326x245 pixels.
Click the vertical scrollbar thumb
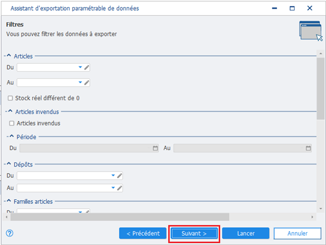[321, 89]
